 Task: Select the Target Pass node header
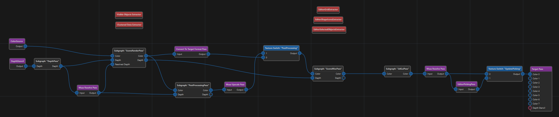pyautogui.click(x=541, y=69)
